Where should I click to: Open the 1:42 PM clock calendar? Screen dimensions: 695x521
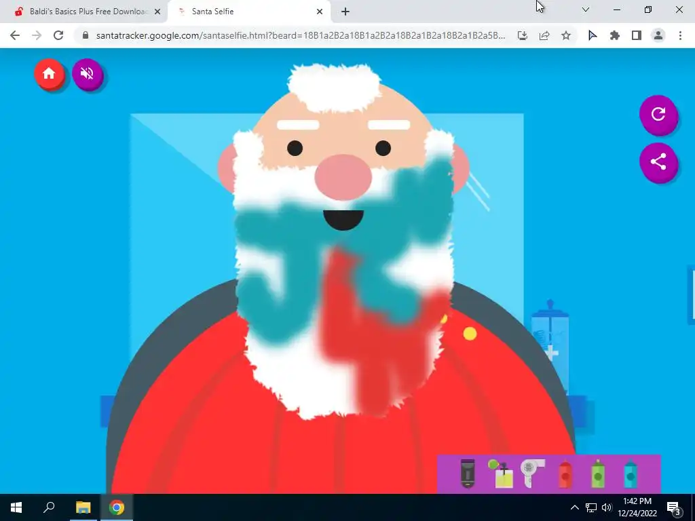pos(637,507)
